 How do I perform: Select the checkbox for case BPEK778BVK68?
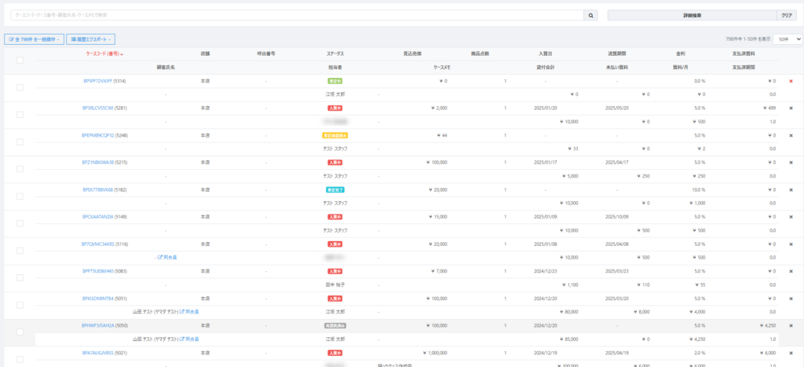coord(20,196)
